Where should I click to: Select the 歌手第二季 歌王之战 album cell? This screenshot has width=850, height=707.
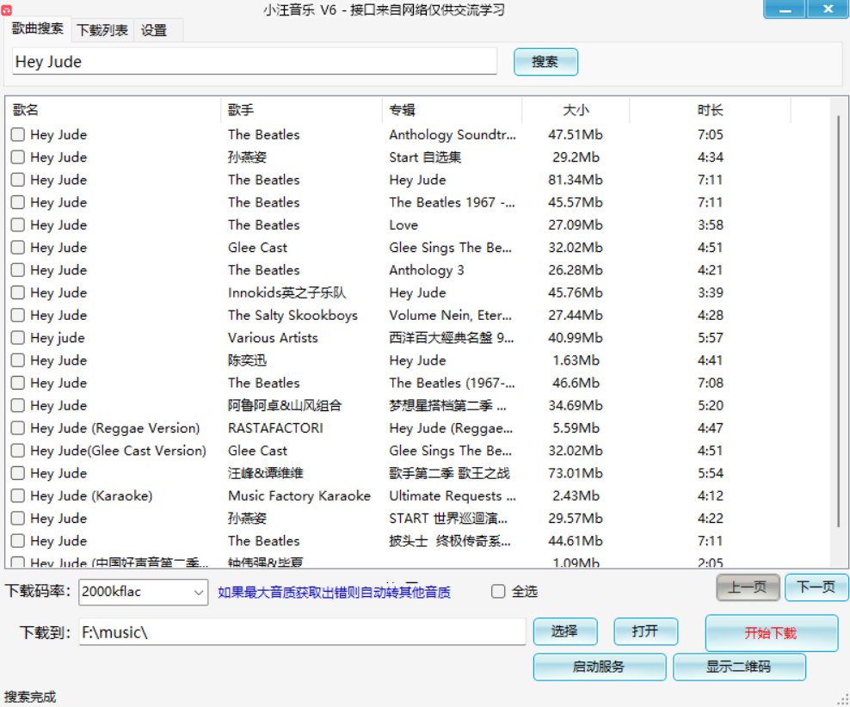(x=449, y=473)
